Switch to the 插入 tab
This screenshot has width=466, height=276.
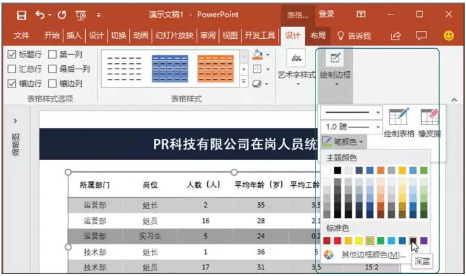(74, 36)
